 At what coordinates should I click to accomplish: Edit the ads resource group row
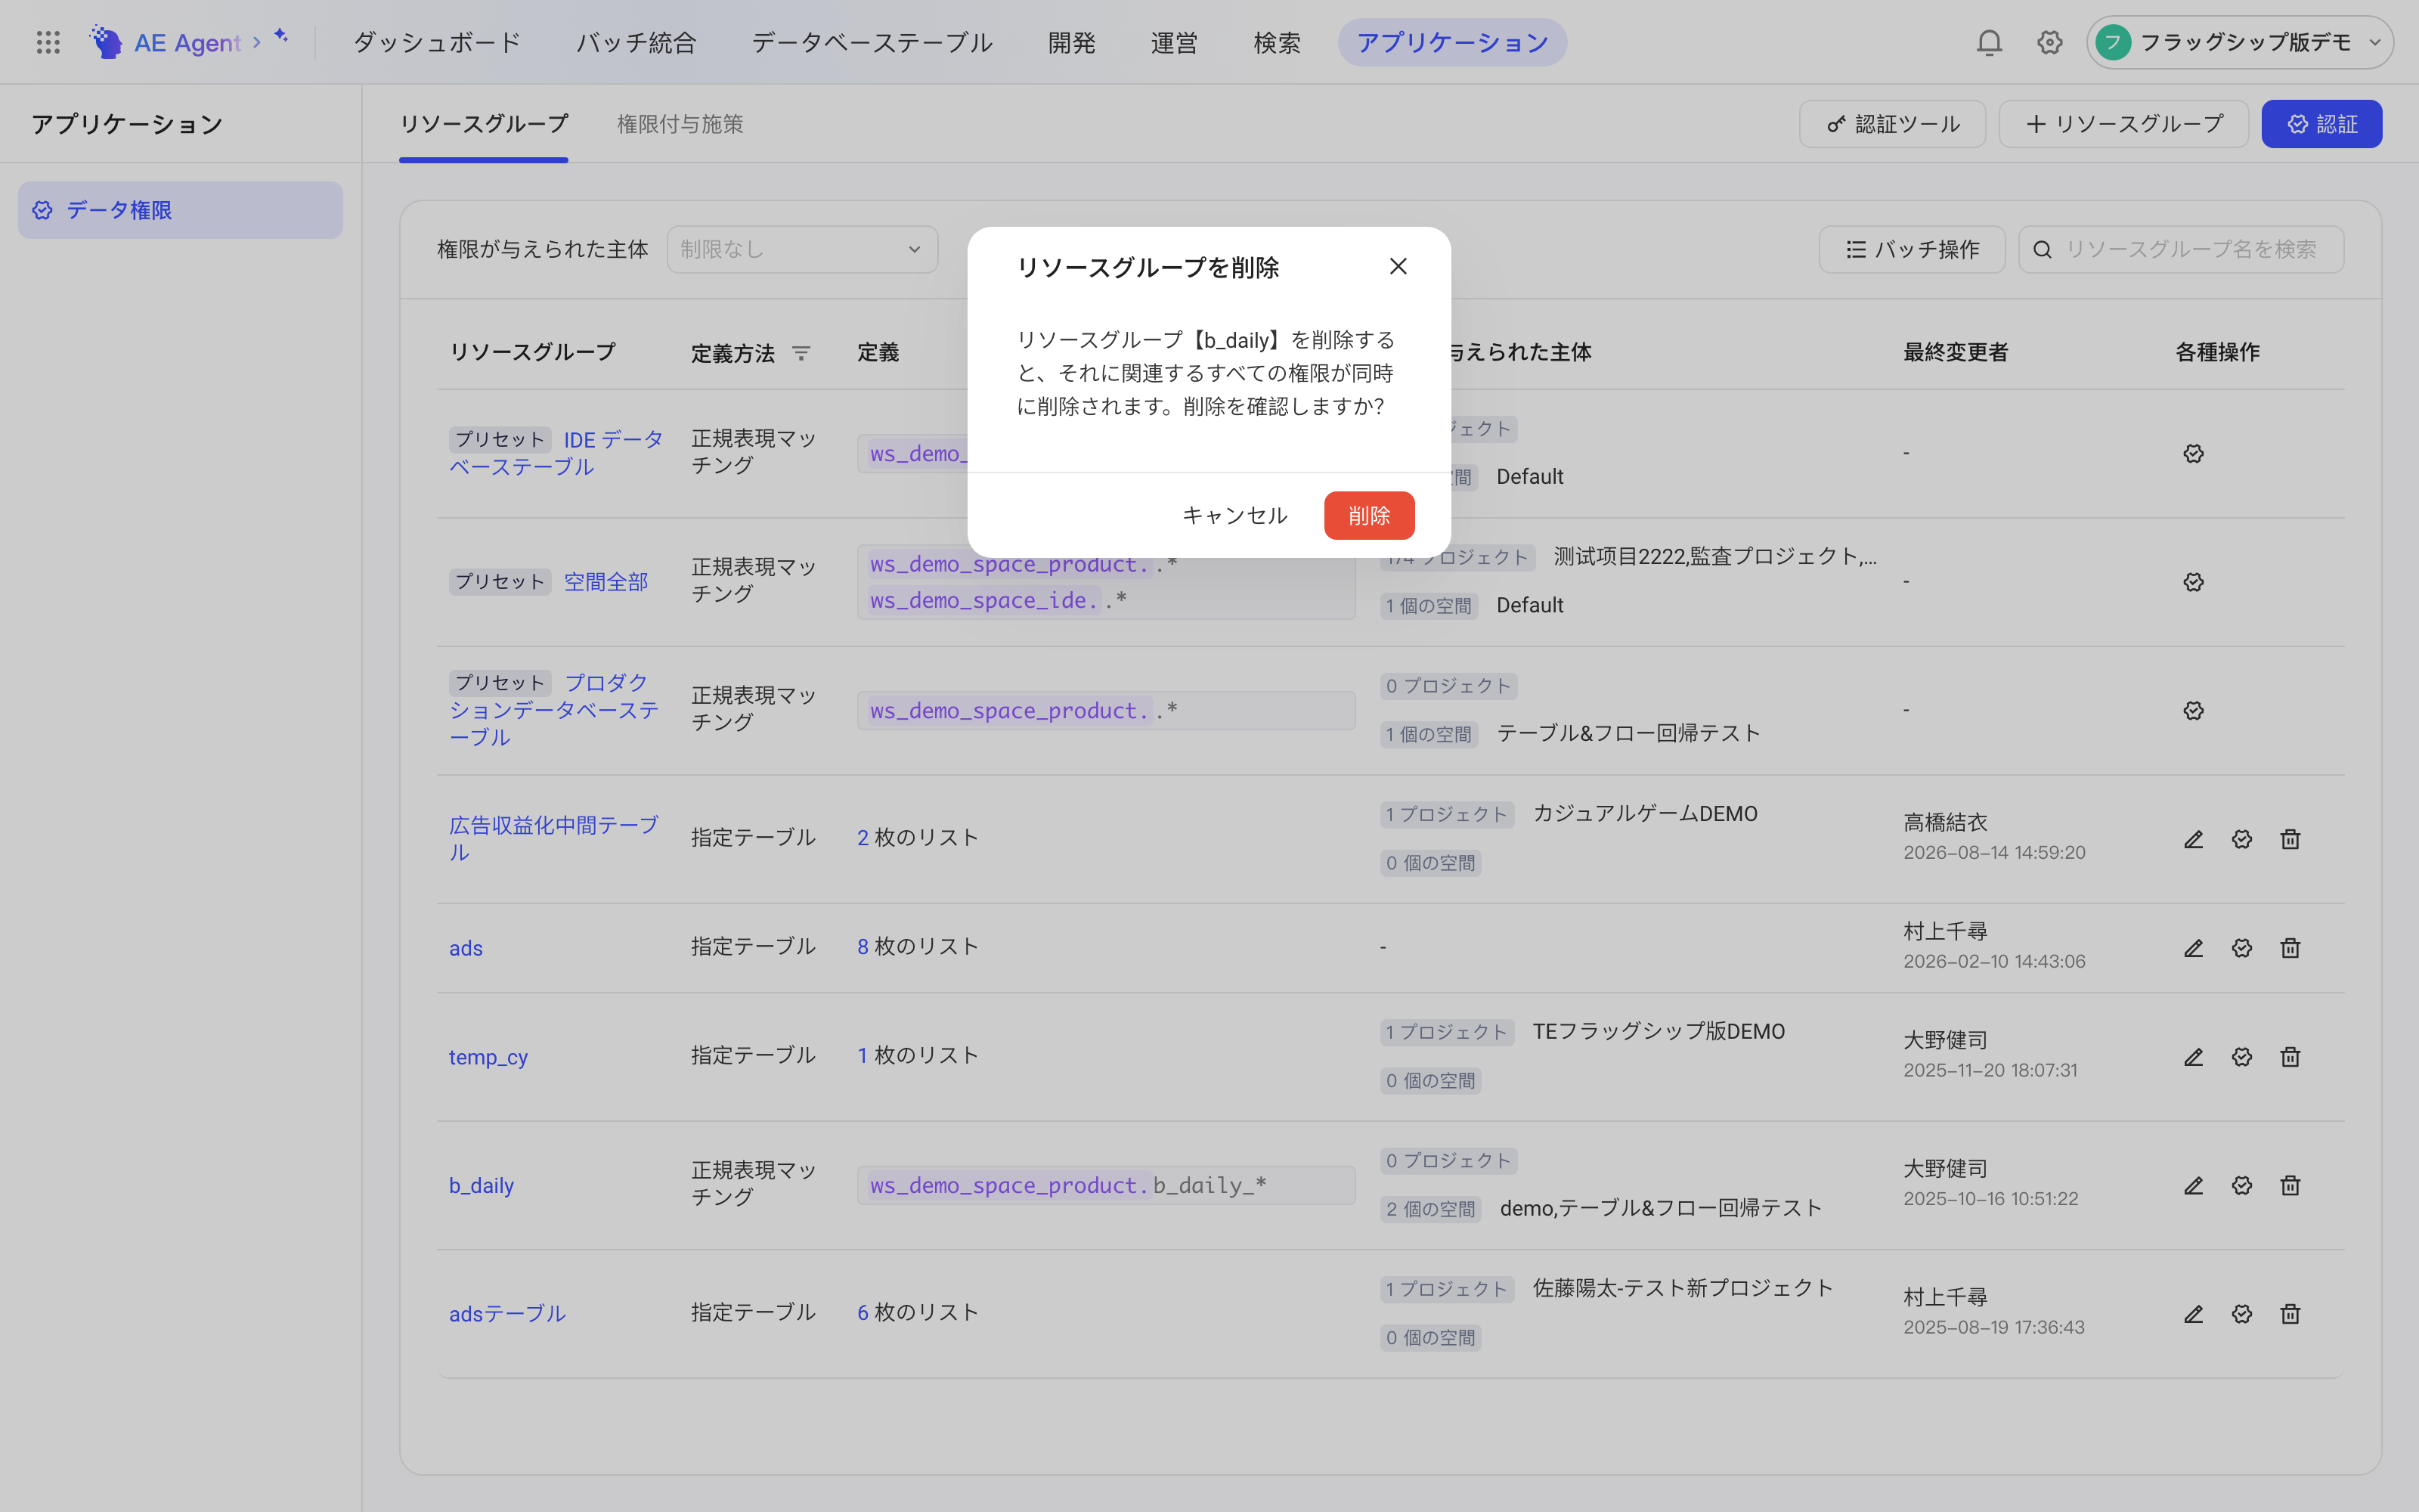tap(2193, 948)
